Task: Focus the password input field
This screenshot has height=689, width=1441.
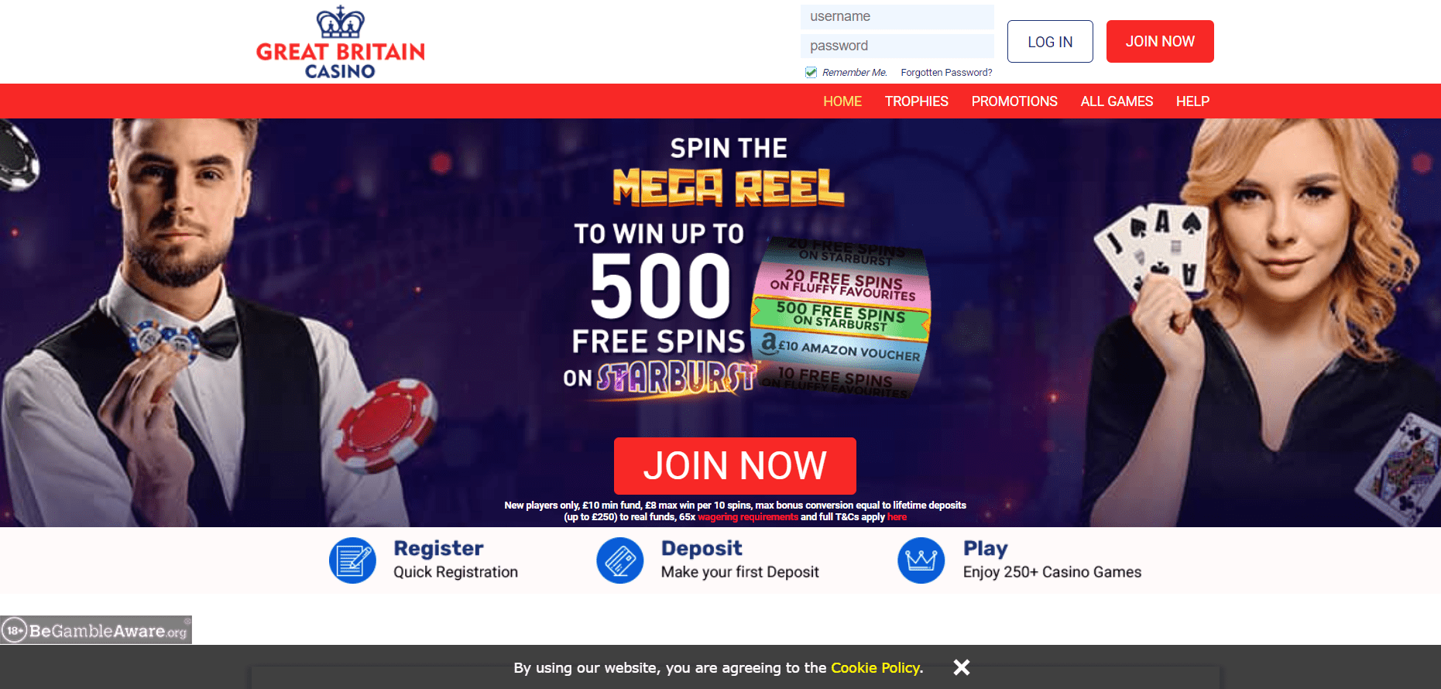Action: pyautogui.click(x=897, y=46)
